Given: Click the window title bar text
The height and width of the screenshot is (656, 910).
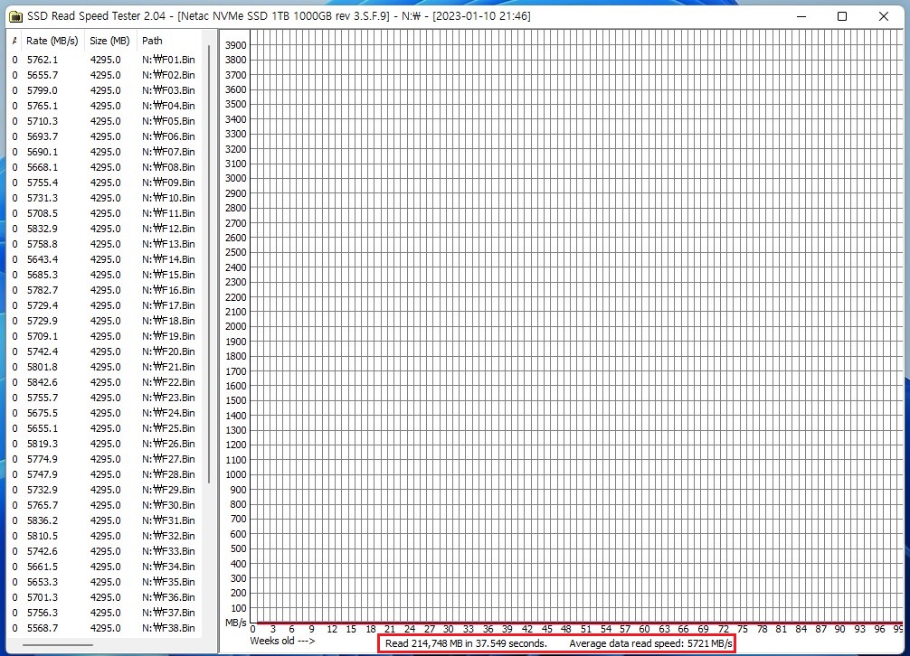Looking at the screenshot, I should point(280,16).
